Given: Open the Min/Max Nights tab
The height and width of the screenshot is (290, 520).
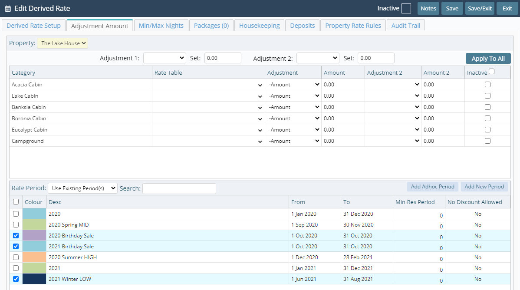Looking at the screenshot, I should click(161, 26).
